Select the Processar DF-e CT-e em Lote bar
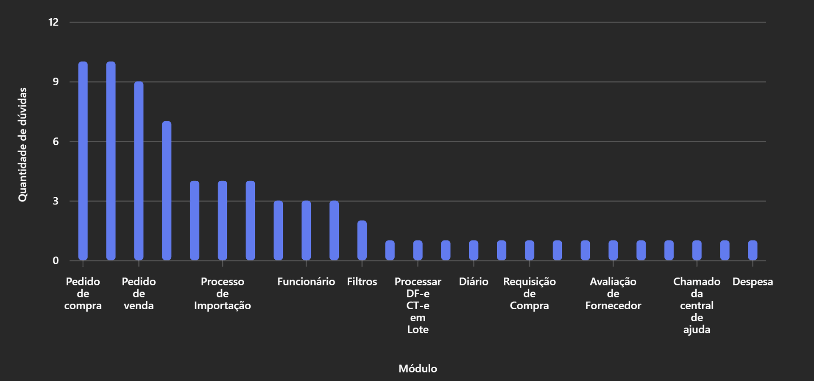This screenshot has height=381, width=814. coord(418,250)
